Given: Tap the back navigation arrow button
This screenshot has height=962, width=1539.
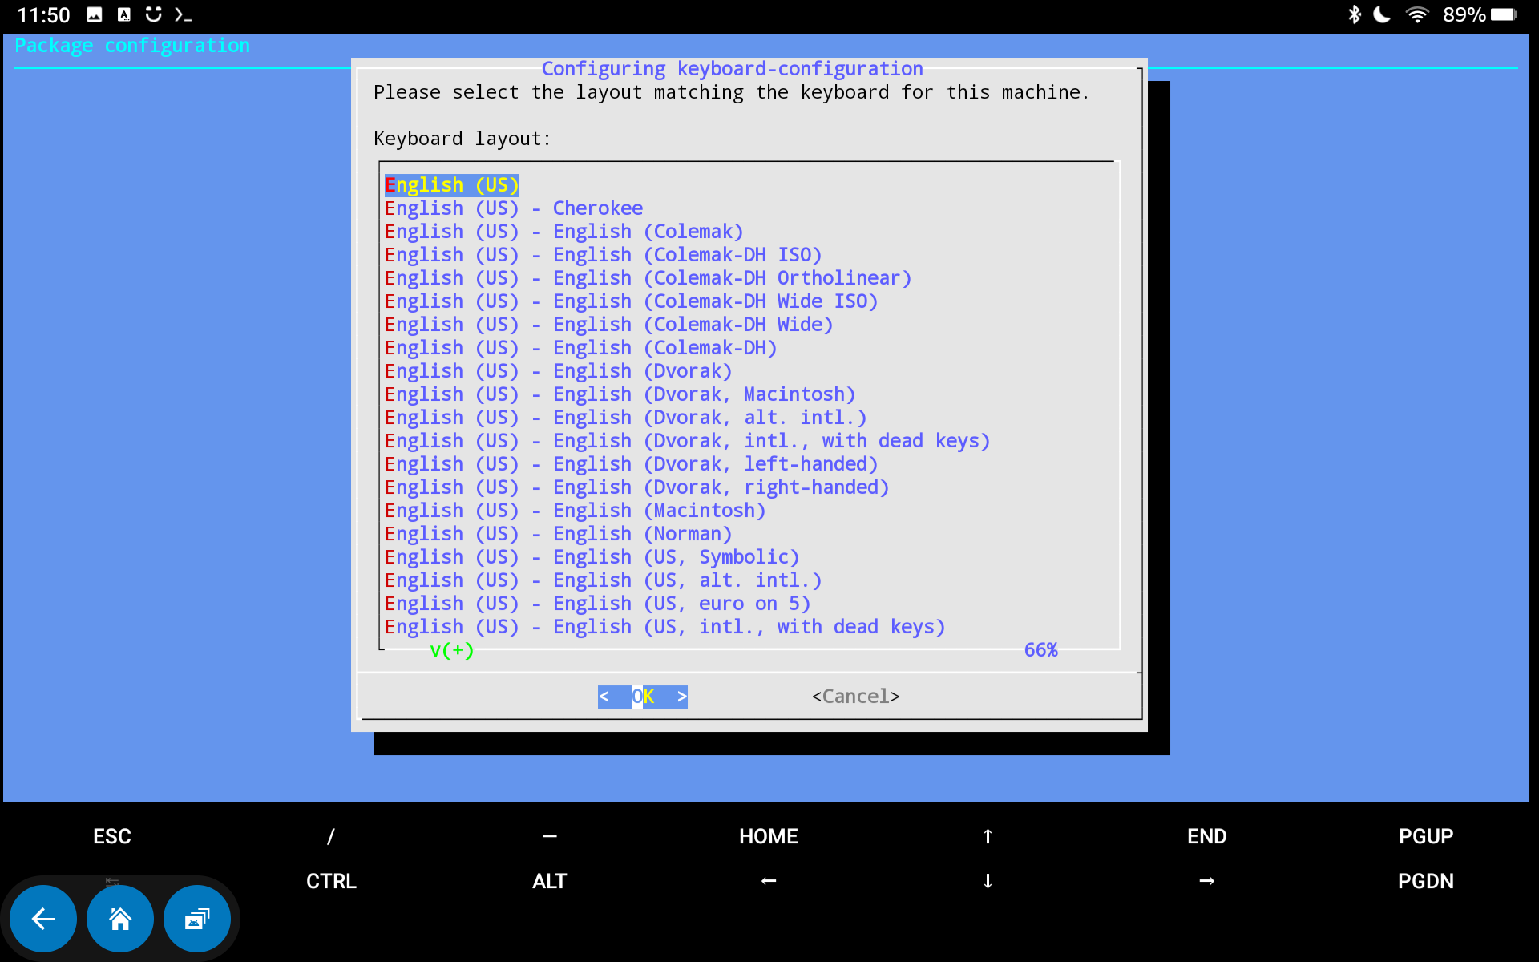Looking at the screenshot, I should [43, 919].
